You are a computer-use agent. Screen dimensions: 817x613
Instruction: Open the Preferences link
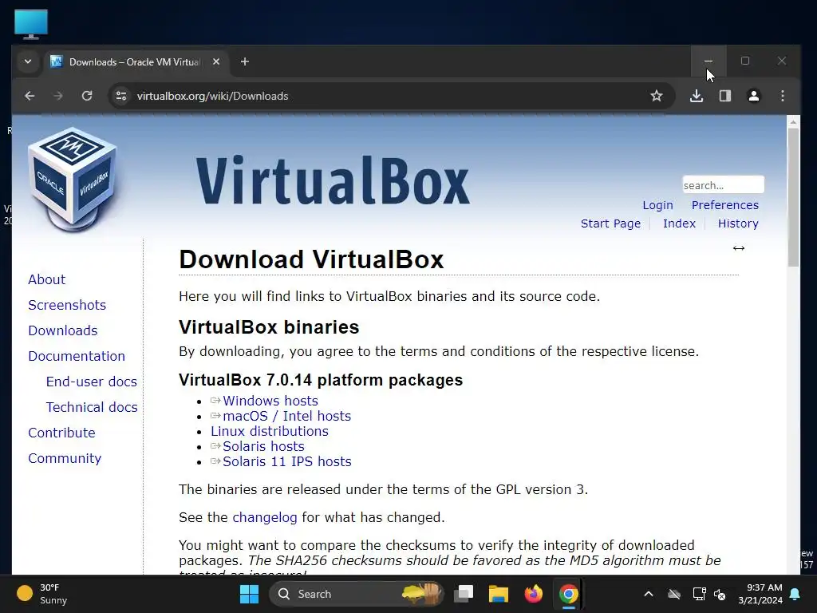tap(725, 205)
